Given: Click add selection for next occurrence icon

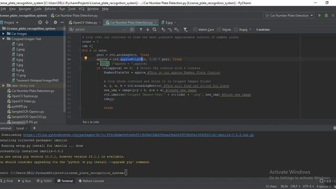Looking at the screenshot, I should pos(163,29).
